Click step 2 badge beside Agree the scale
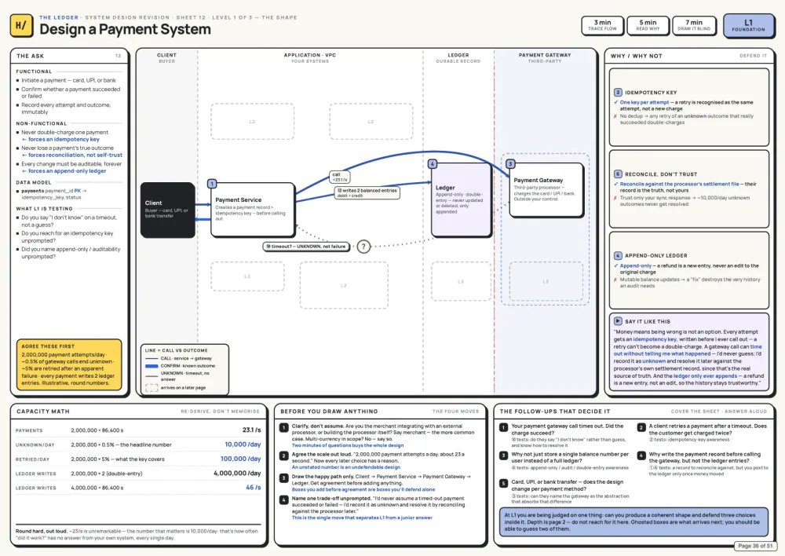785x556 pixels. pos(284,455)
